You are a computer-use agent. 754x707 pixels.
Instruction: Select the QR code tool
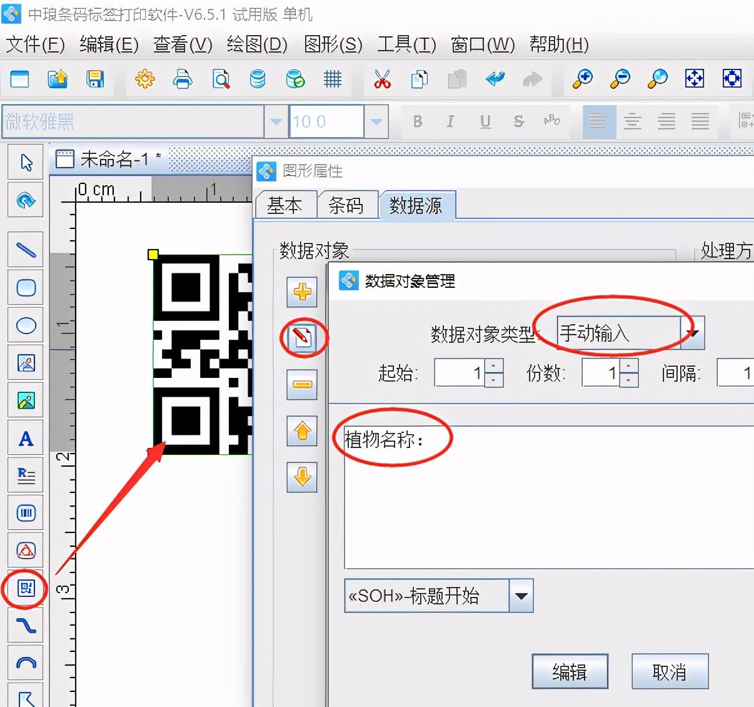point(26,588)
